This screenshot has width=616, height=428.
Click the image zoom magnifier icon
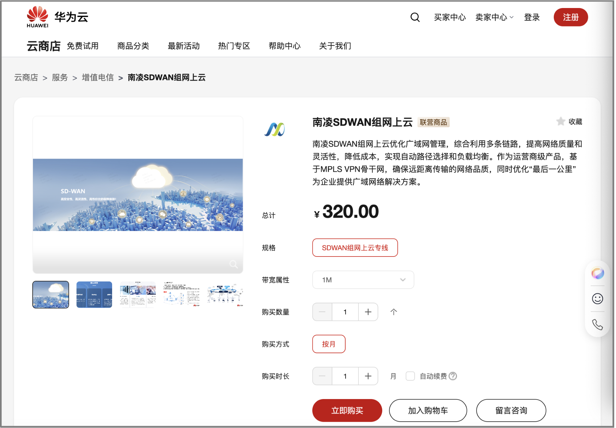tap(233, 264)
